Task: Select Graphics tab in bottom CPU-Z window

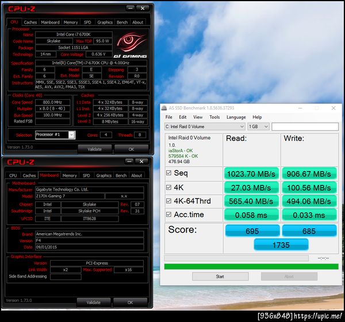Action: pos(104,176)
